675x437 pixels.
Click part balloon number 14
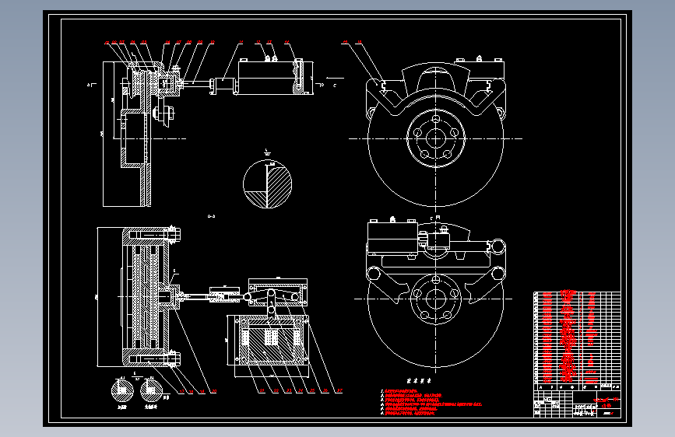click(287, 42)
